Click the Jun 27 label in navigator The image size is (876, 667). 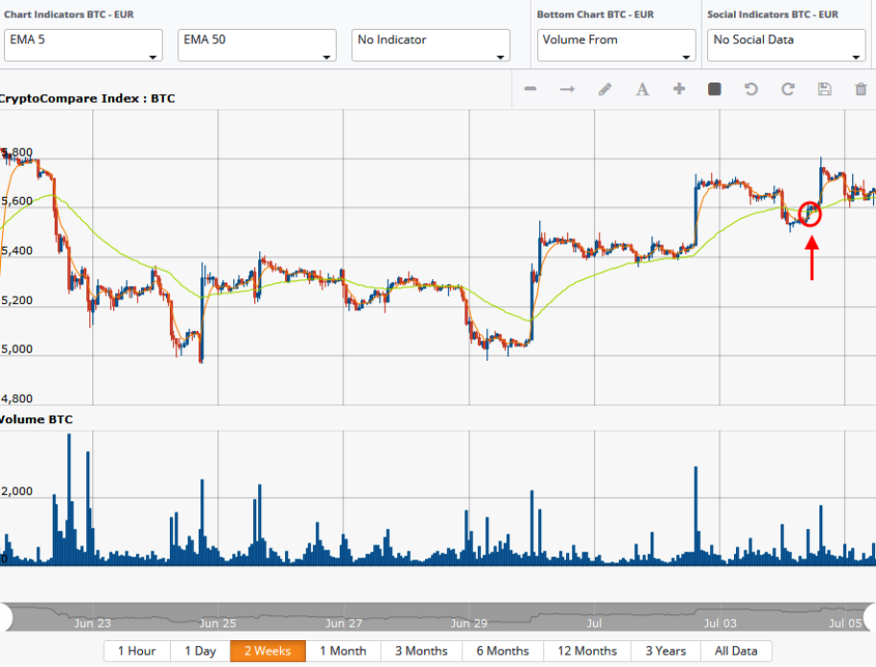pyautogui.click(x=343, y=623)
